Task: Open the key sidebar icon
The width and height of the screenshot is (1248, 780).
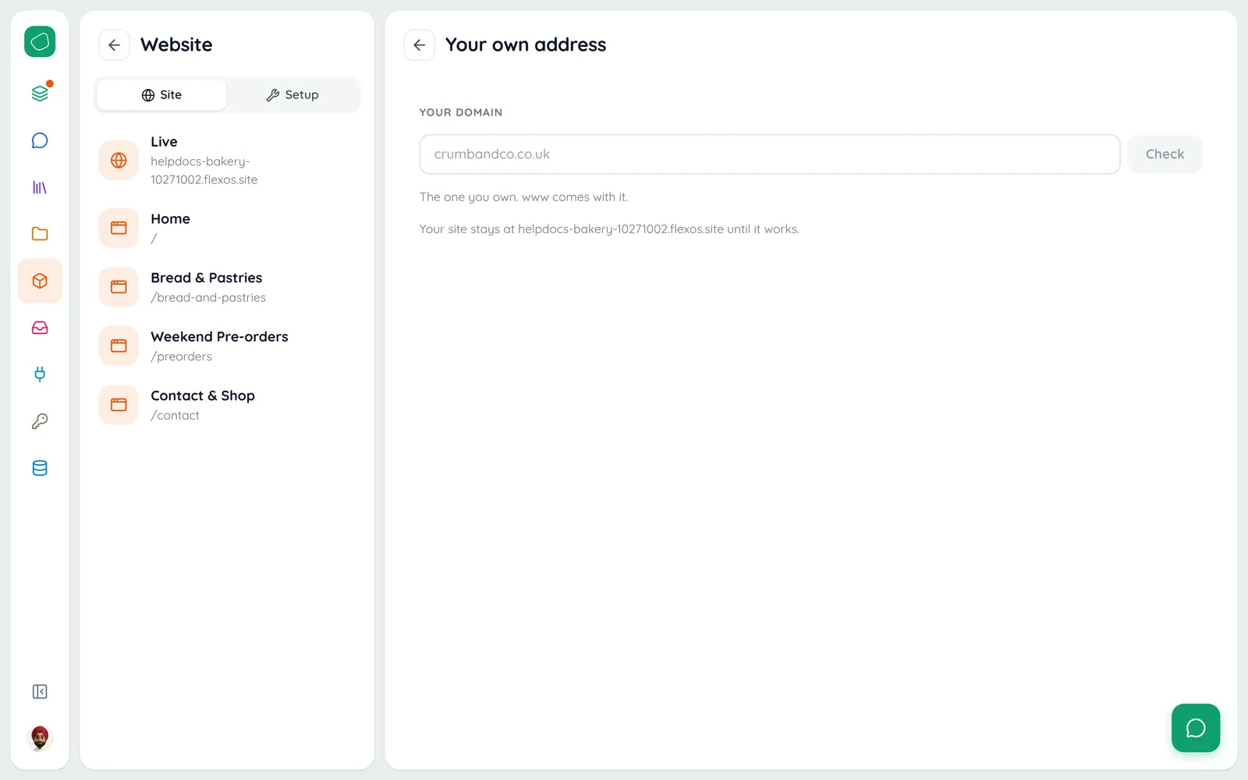Action: [x=40, y=421]
